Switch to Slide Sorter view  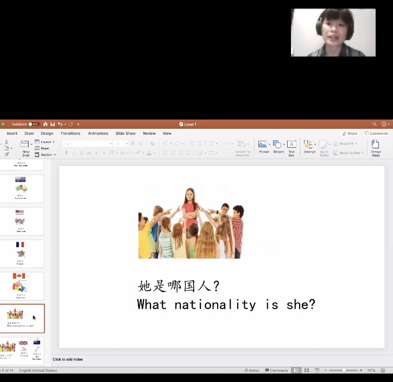[x=306, y=371]
